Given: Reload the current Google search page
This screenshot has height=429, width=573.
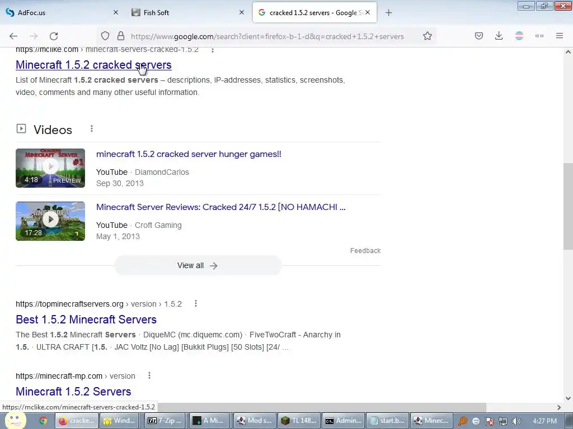Looking at the screenshot, I should [x=54, y=36].
